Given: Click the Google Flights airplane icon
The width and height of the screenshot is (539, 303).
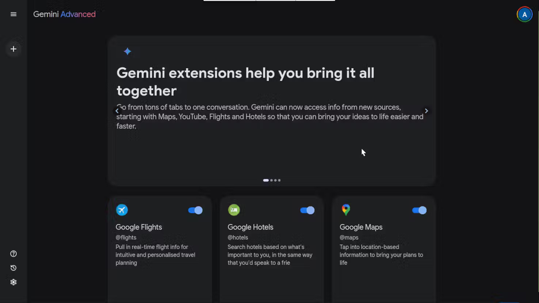Looking at the screenshot, I should click(122, 210).
